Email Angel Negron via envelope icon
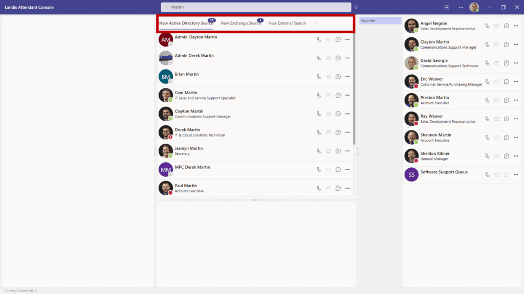Viewport: 524px width, 294px height. [497, 26]
